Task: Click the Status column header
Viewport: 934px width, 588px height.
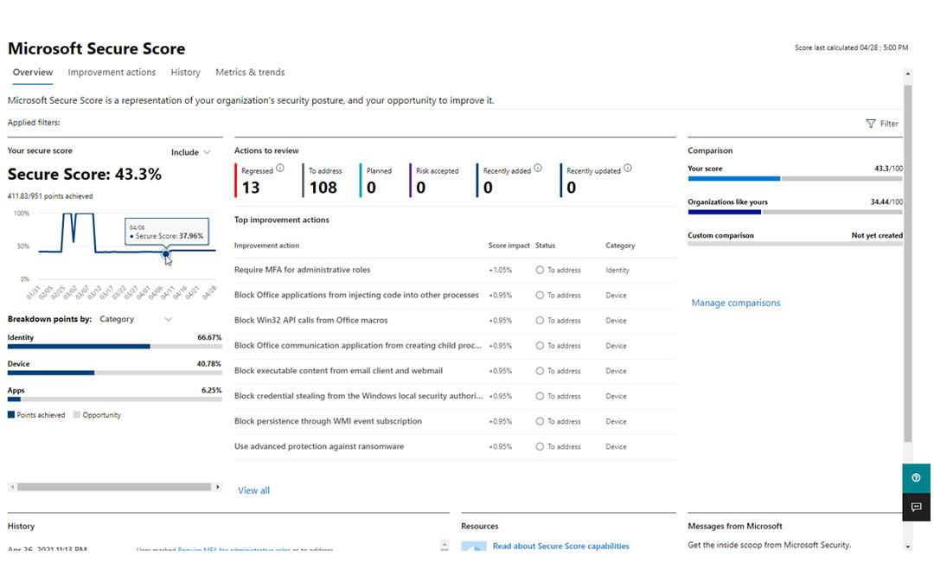Action: 545,246
